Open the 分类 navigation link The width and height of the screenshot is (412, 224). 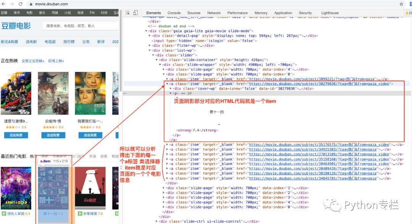tap(86, 42)
